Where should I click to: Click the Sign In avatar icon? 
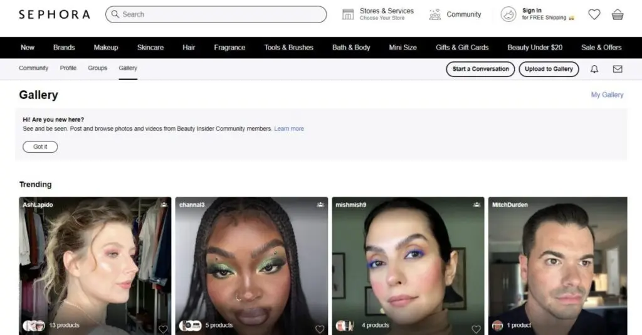(508, 14)
